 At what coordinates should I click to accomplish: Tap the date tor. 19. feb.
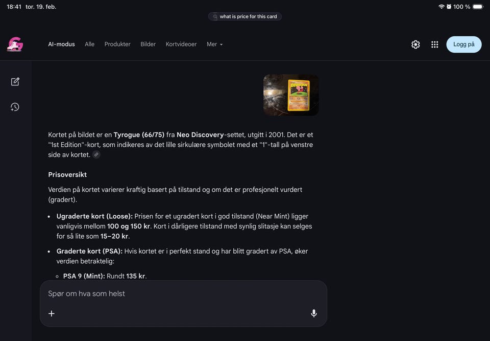[41, 7]
